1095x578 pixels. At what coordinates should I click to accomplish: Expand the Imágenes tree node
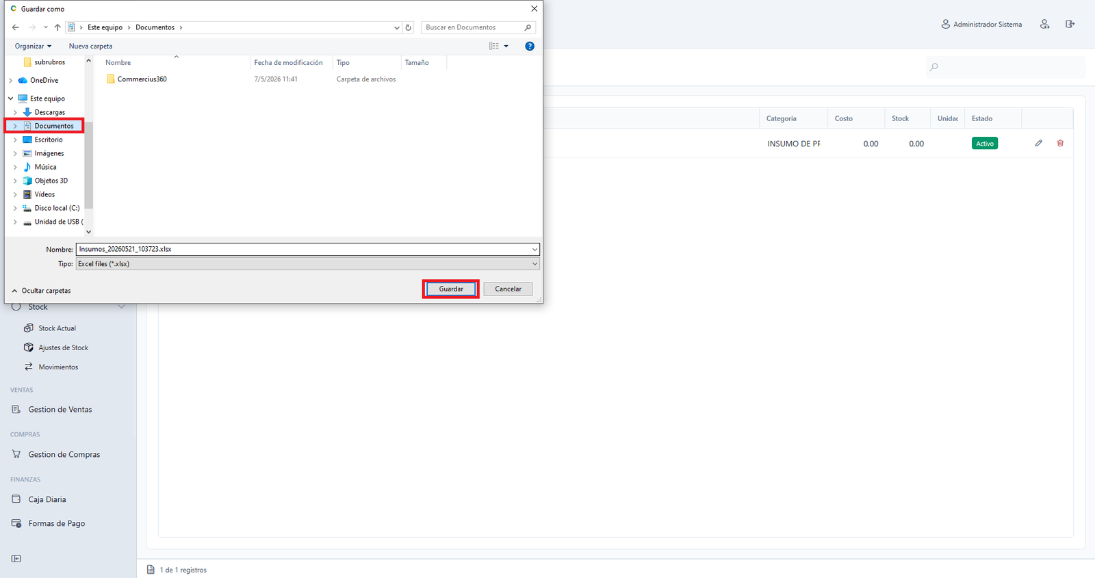[15, 153]
